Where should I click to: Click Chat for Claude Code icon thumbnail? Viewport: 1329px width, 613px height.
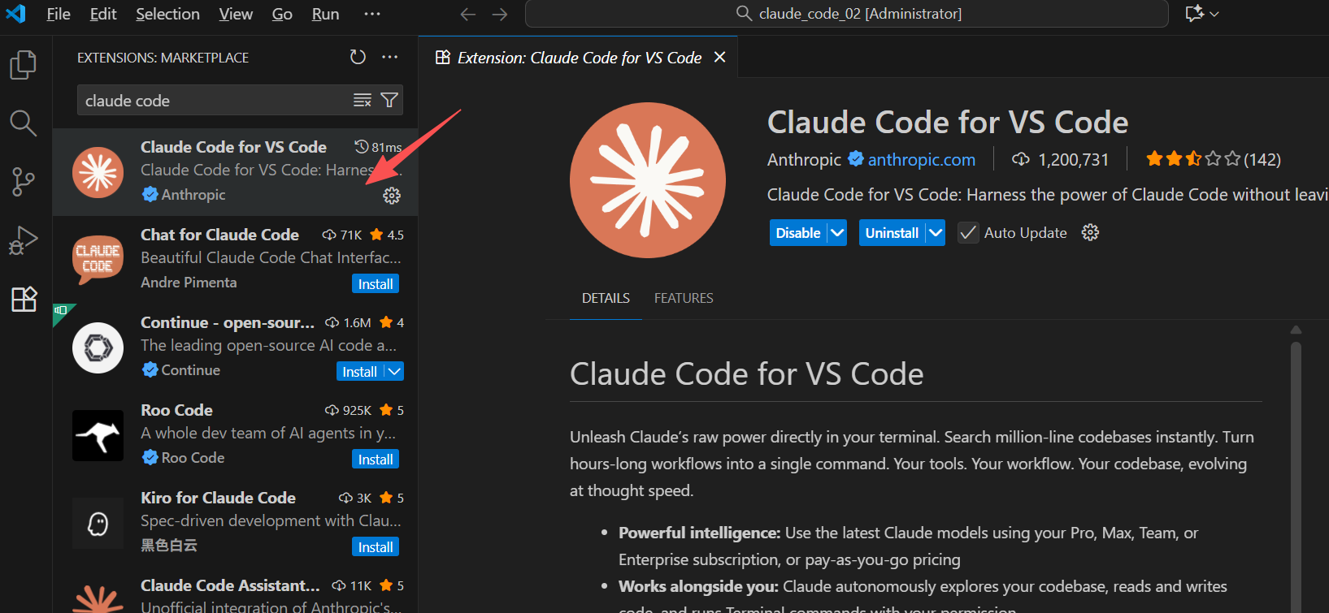click(x=98, y=260)
